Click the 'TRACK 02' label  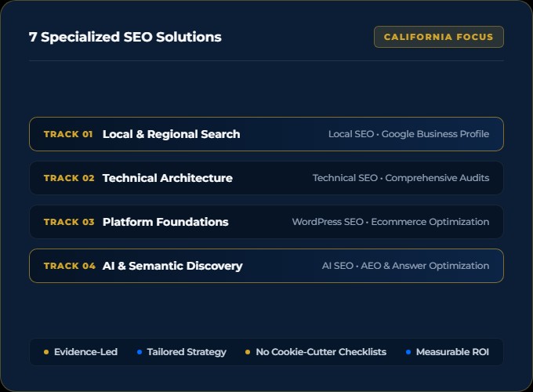69,178
